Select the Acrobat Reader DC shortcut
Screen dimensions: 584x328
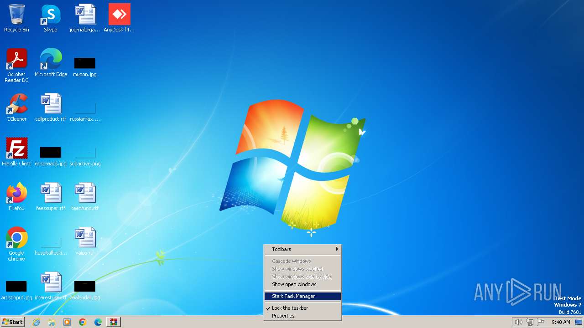[x=16, y=66]
